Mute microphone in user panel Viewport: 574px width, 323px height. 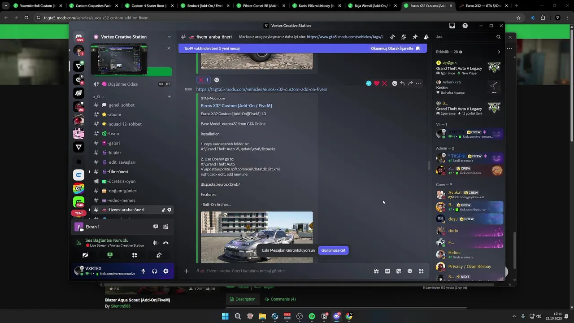tap(143, 271)
